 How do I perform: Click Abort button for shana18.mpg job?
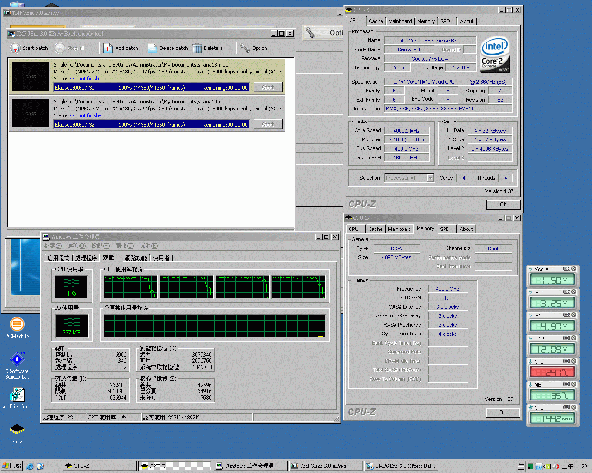coord(268,87)
